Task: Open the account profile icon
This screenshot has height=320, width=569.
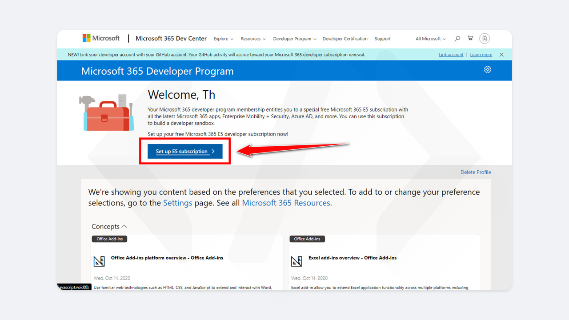Action: pyautogui.click(x=485, y=39)
